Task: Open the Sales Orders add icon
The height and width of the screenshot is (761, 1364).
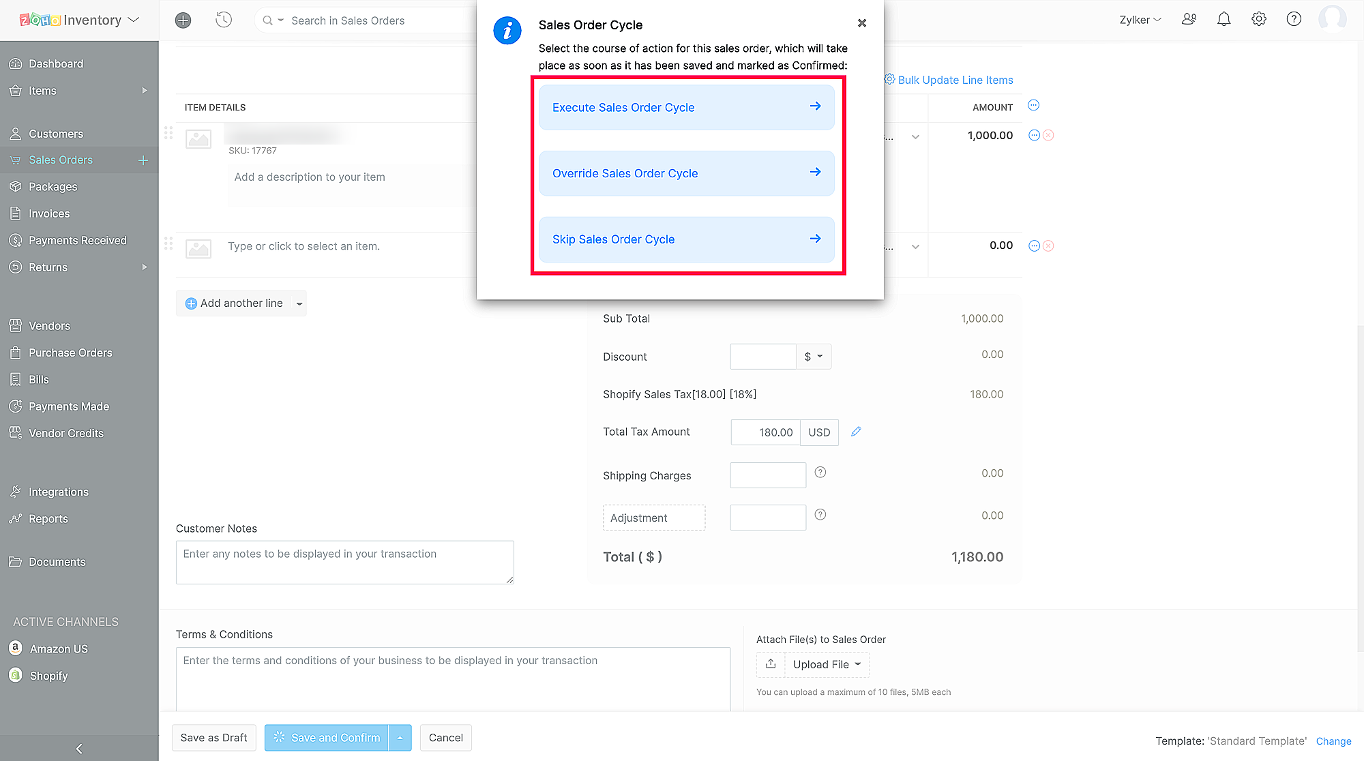Action: click(x=145, y=160)
